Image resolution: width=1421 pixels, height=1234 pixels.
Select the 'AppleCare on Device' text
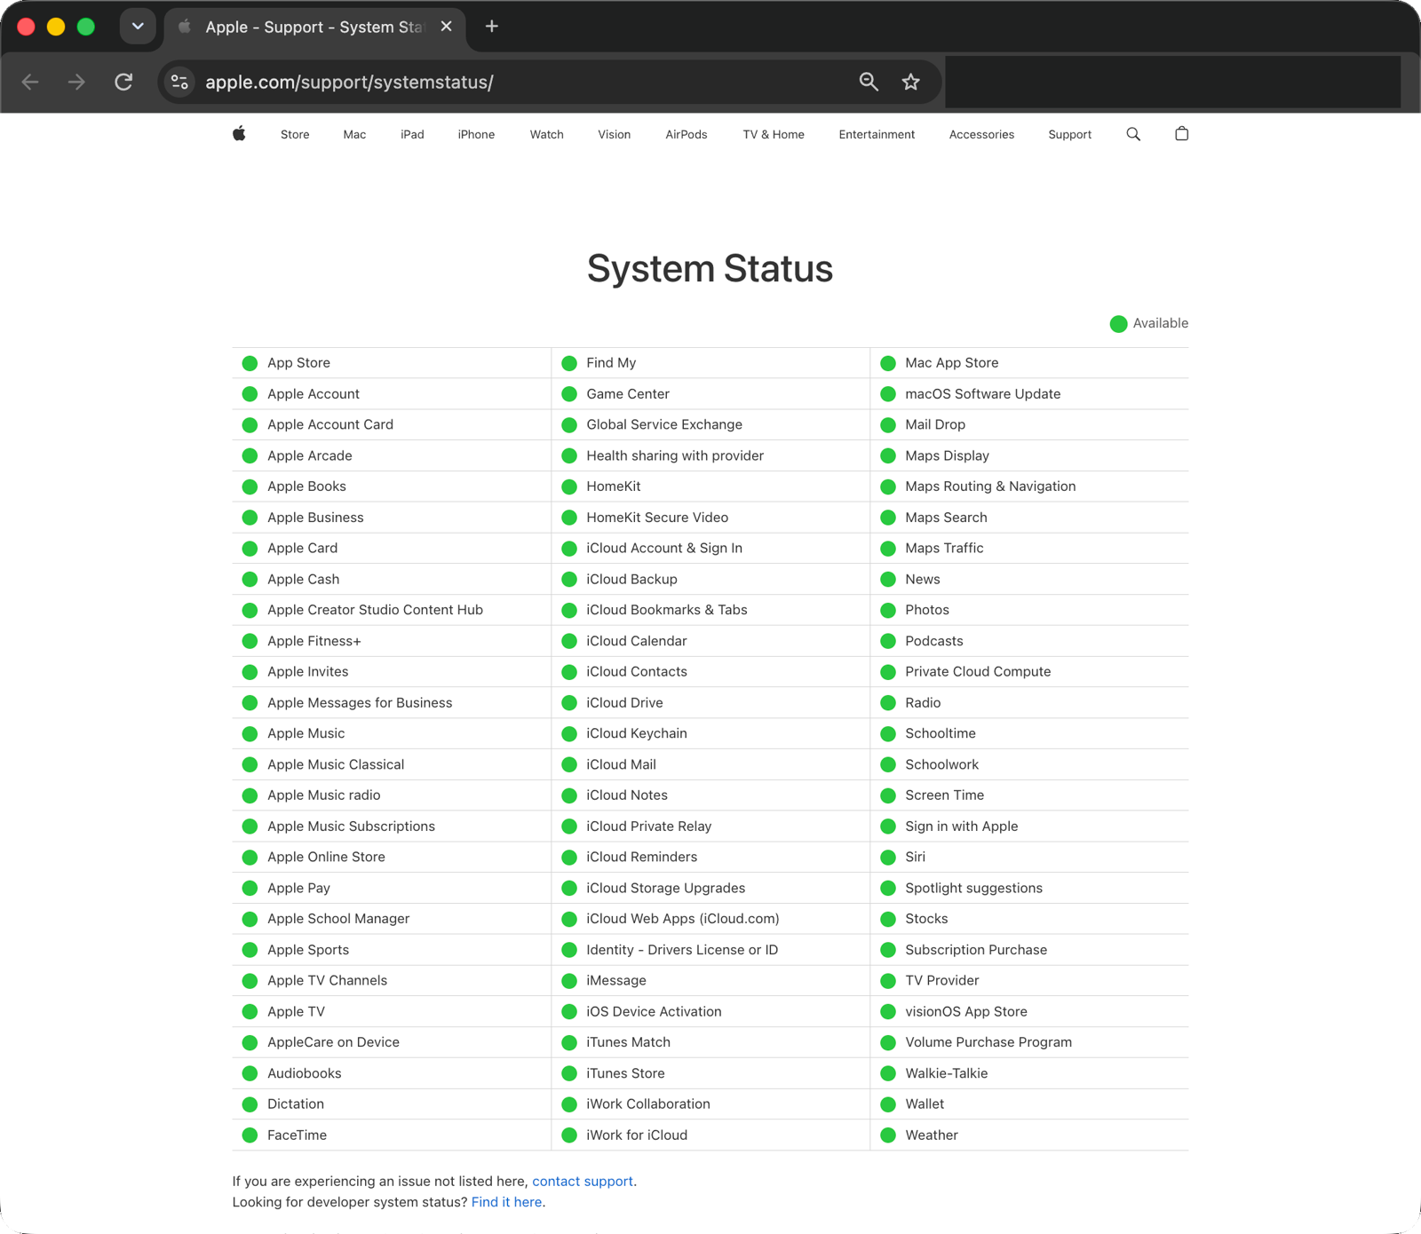(333, 1042)
